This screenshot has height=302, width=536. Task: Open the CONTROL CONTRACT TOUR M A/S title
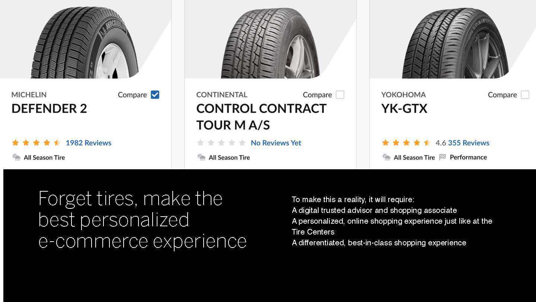coord(261,116)
